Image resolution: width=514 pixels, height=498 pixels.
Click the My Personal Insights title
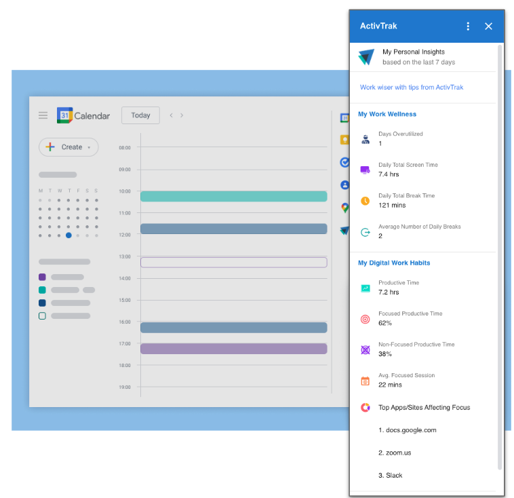click(x=414, y=52)
